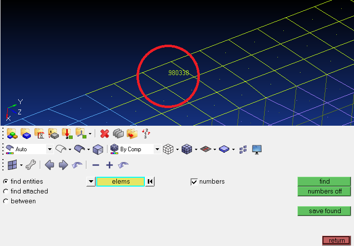Click the transparent cube icon beside Auto dropdown
The height and width of the screenshot is (246, 354).
click(98, 149)
